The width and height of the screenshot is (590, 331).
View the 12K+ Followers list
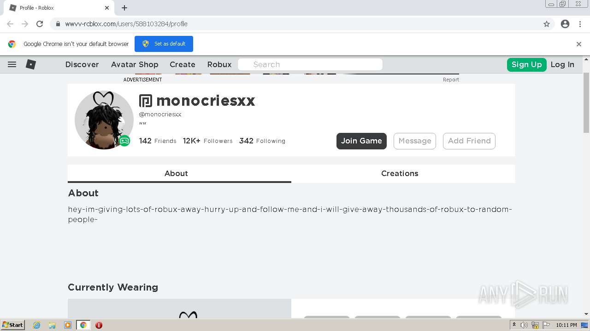(x=208, y=141)
